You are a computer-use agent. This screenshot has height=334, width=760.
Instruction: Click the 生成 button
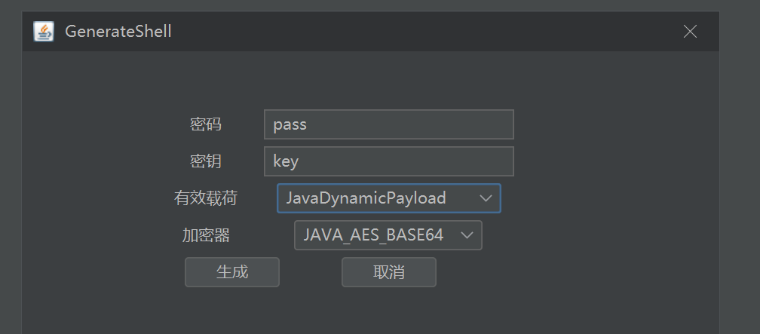tap(232, 272)
